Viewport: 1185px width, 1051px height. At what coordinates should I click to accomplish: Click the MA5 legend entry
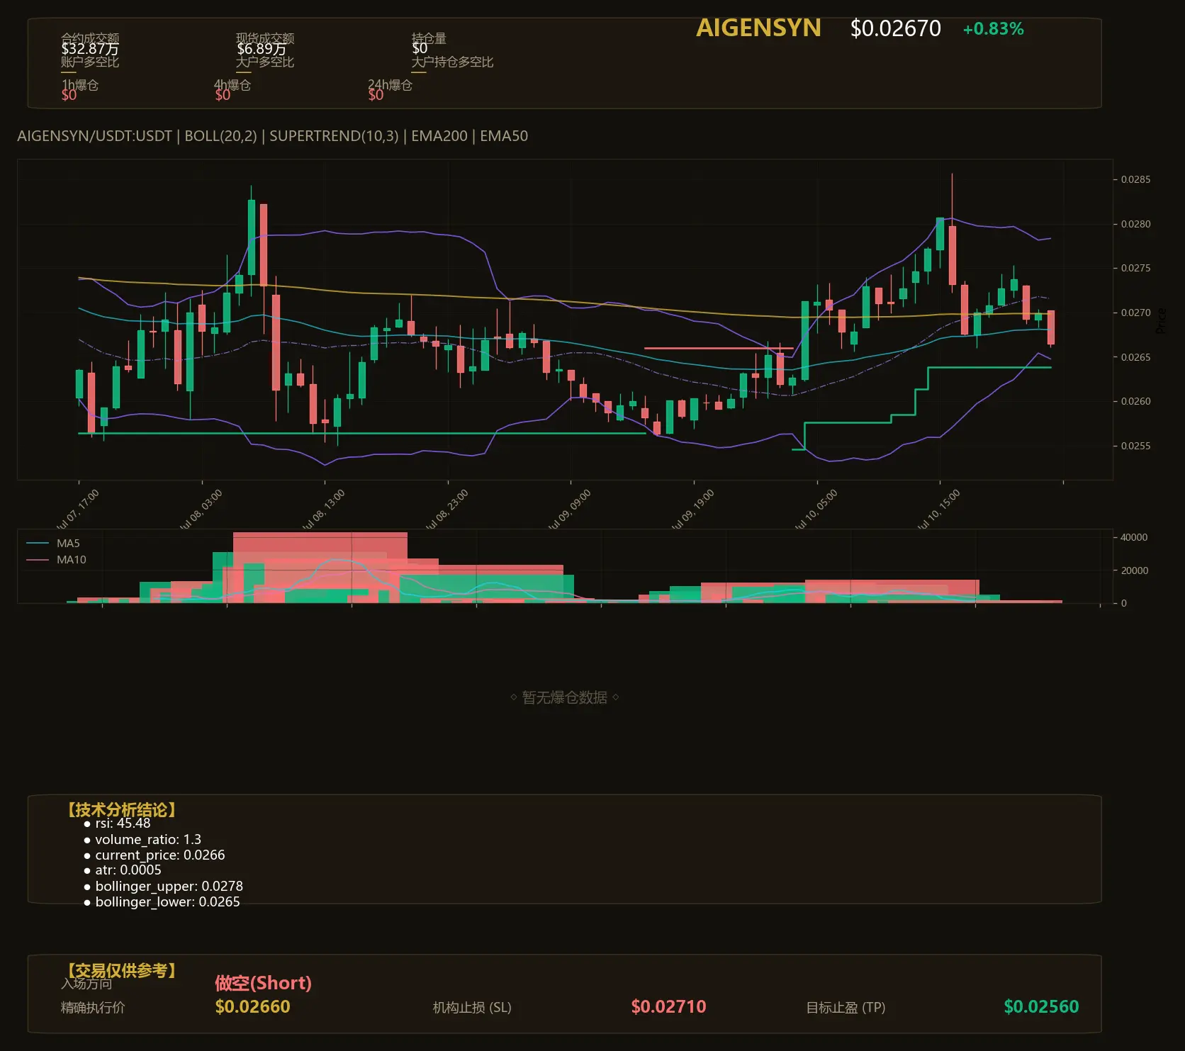pos(54,544)
